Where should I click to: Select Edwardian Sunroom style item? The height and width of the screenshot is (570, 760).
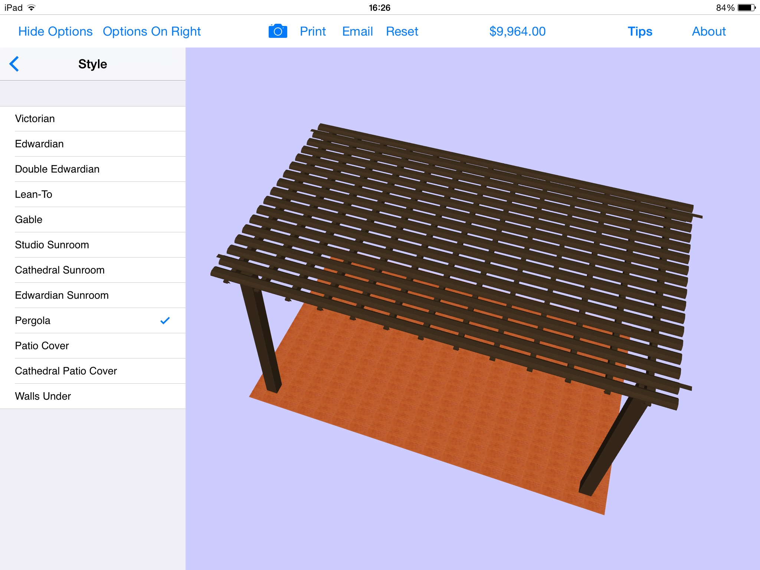coord(93,295)
